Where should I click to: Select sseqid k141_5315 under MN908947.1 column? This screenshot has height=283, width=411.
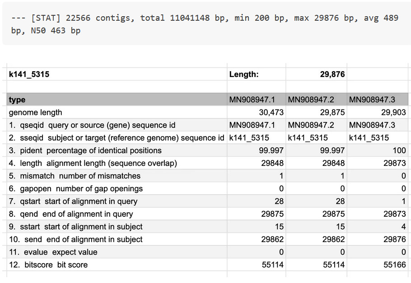coord(257,137)
